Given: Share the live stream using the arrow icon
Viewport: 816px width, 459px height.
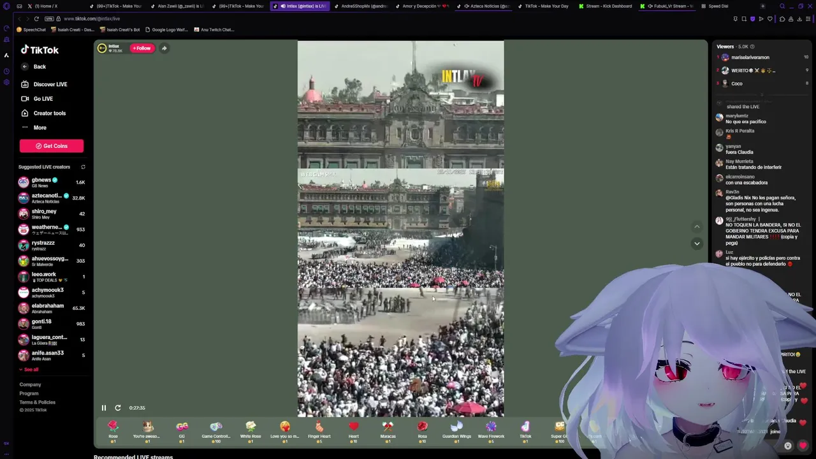Looking at the screenshot, I should (x=164, y=48).
